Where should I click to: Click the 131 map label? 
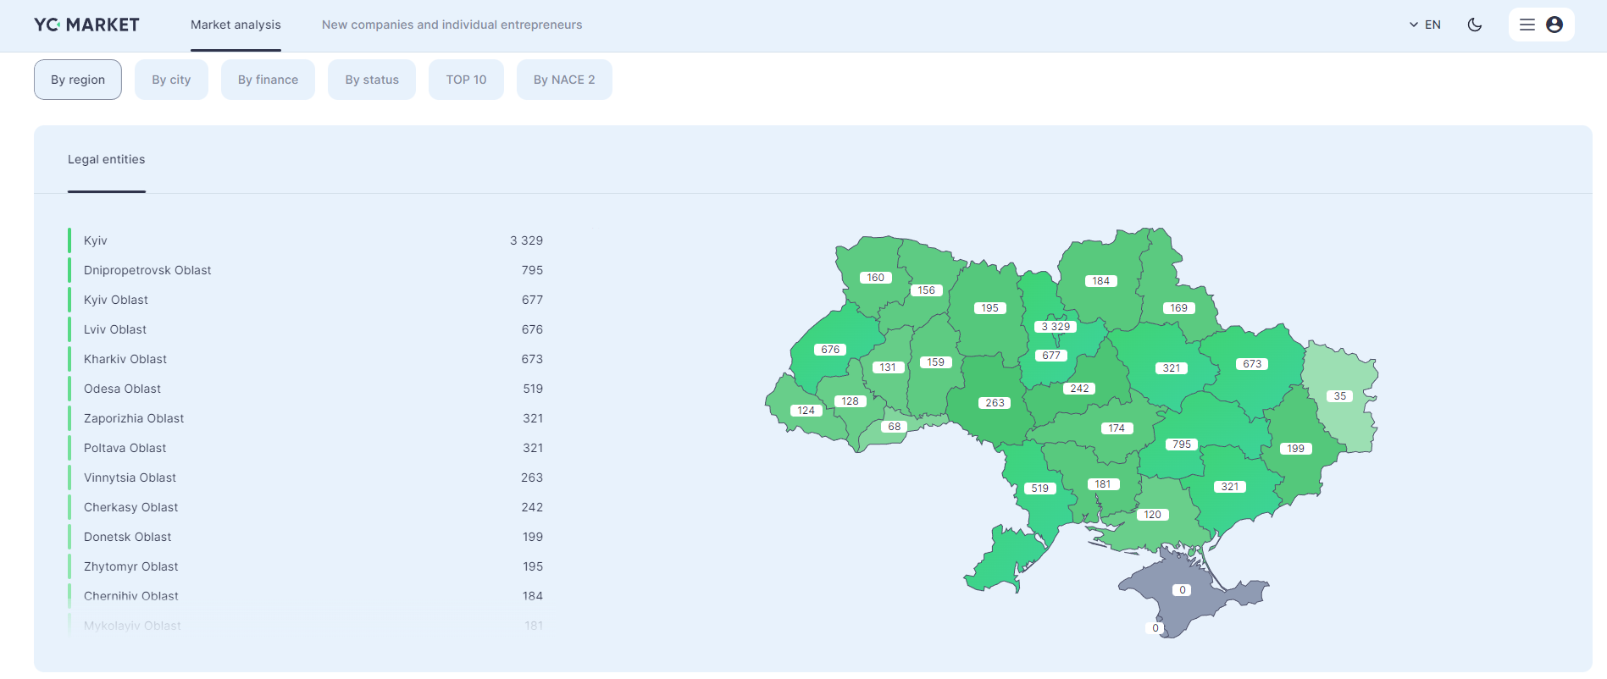click(887, 367)
